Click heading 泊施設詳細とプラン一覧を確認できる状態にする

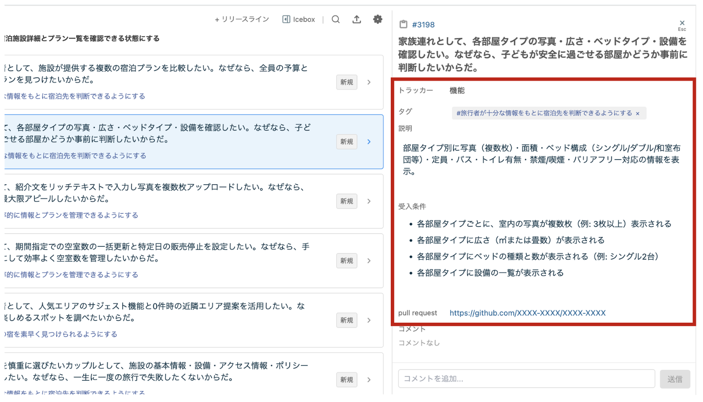coord(82,38)
